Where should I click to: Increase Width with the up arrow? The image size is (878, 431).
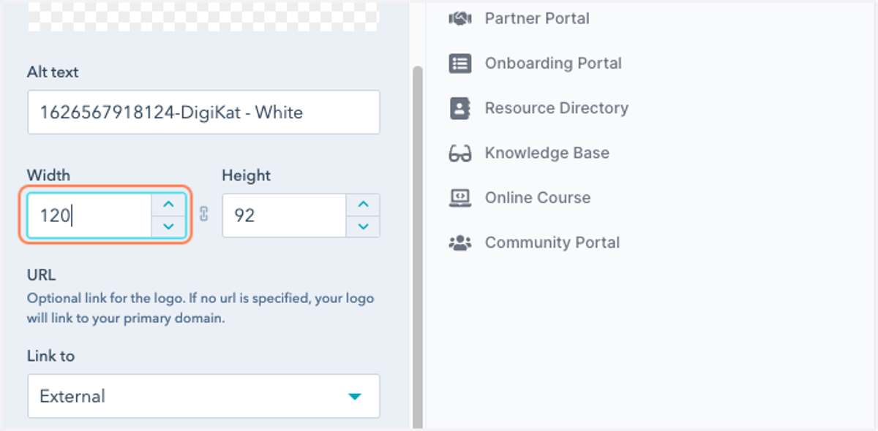click(x=168, y=205)
